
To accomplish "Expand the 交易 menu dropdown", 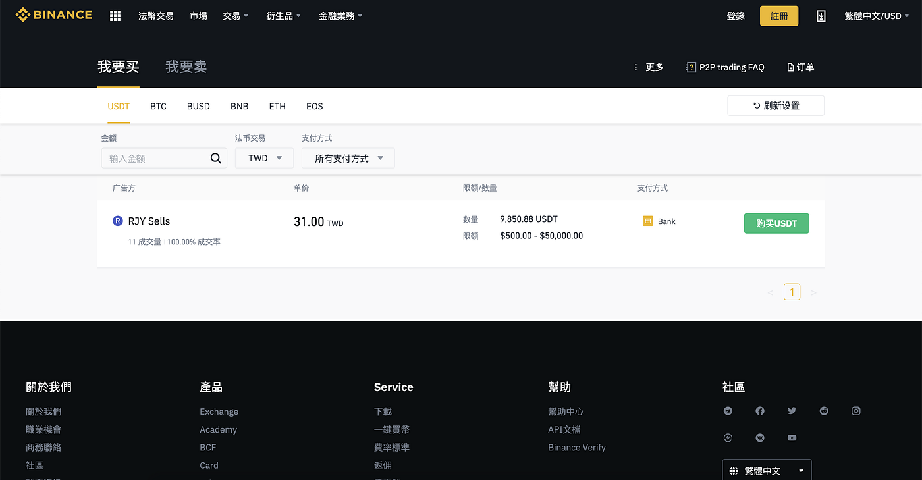I will pyautogui.click(x=236, y=16).
